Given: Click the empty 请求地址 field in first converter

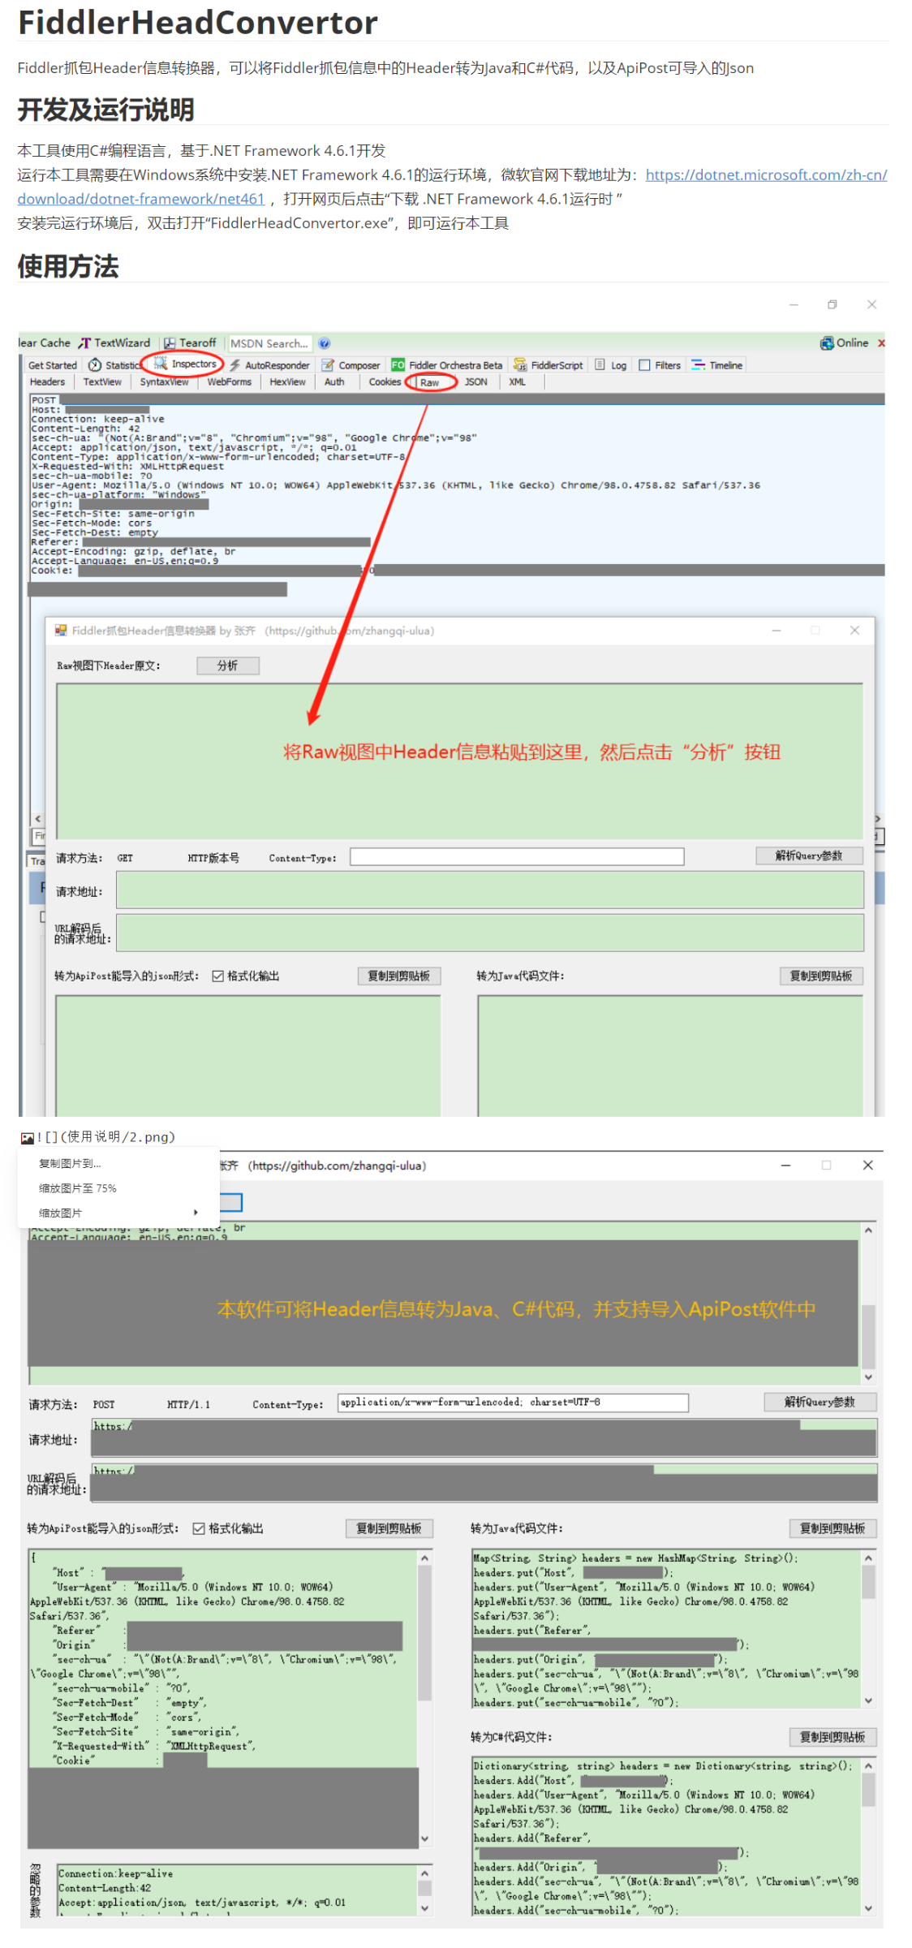Looking at the screenshot, I should [490, 890].
